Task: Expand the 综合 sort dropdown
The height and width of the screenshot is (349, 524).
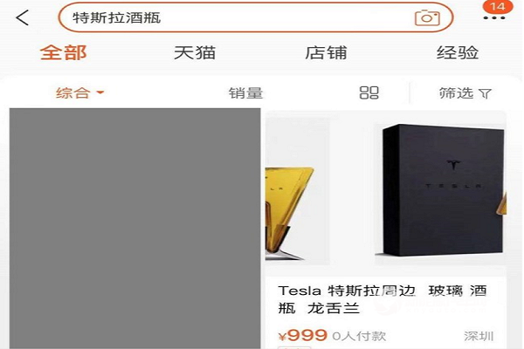Action: coord(79,92)
